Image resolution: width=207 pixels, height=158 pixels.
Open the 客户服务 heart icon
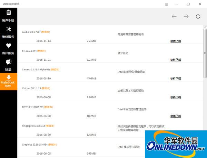(x=9, y=46)
